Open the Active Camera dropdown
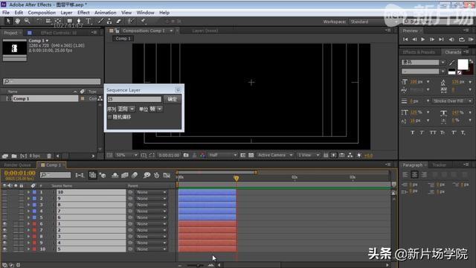 click(x=274, y=156)
